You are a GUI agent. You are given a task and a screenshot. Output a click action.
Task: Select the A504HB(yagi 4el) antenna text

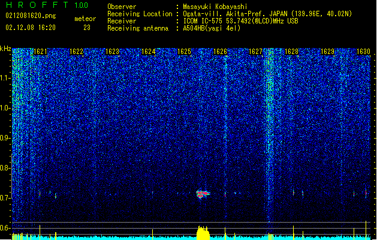pyautogui.click(x=212, y=28)
